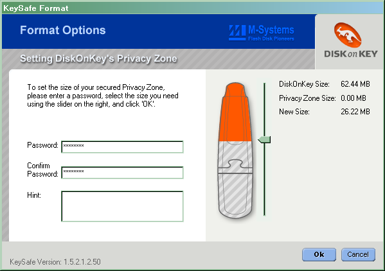This screenshot has width=385, height=271.
Task: Click the Format Options header text
Action: click(63, 30)
